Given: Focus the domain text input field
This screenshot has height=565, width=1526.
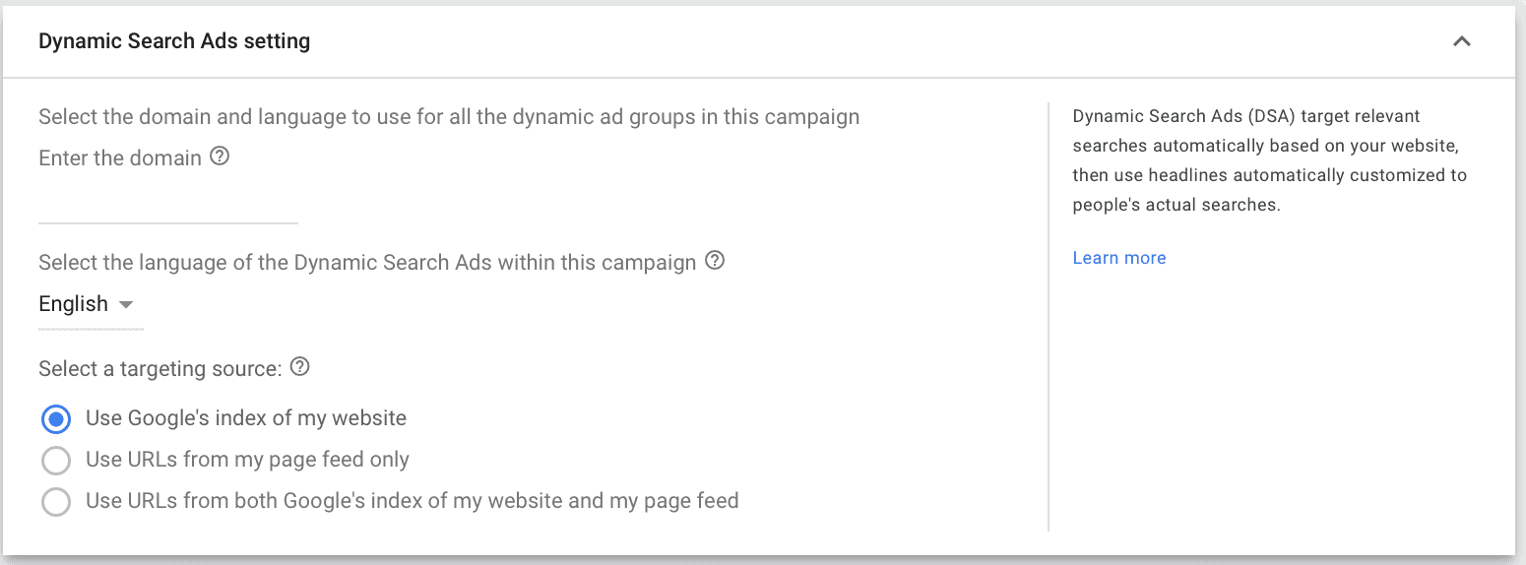Looking at the screenshot, I should pyautogui.click(x=168, y=206).
